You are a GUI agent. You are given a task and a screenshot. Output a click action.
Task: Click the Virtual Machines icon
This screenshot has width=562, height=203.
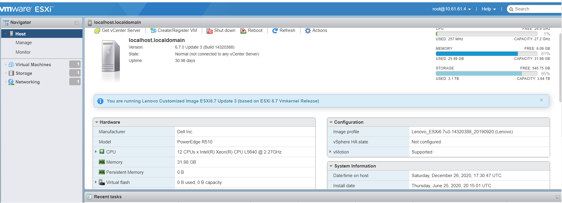pos(11,64)
